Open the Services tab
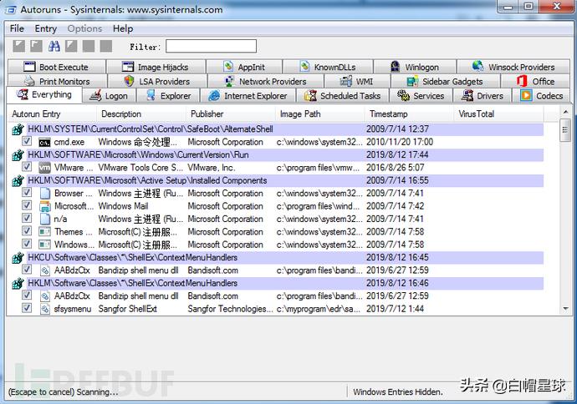This screenshot has width=577, height=404. (421, 96)
